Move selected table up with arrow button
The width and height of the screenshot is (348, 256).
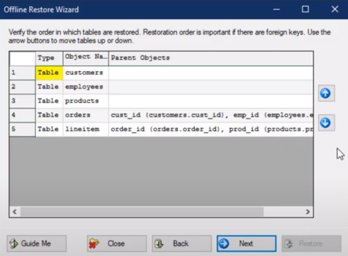click(326, 93)
